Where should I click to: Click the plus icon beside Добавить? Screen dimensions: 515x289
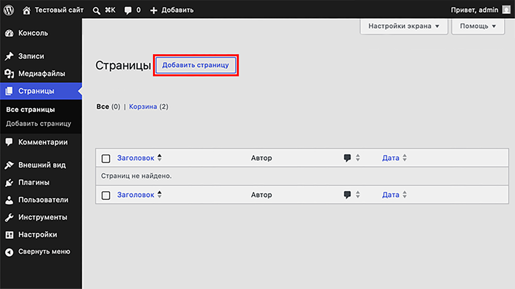(153, 10)
